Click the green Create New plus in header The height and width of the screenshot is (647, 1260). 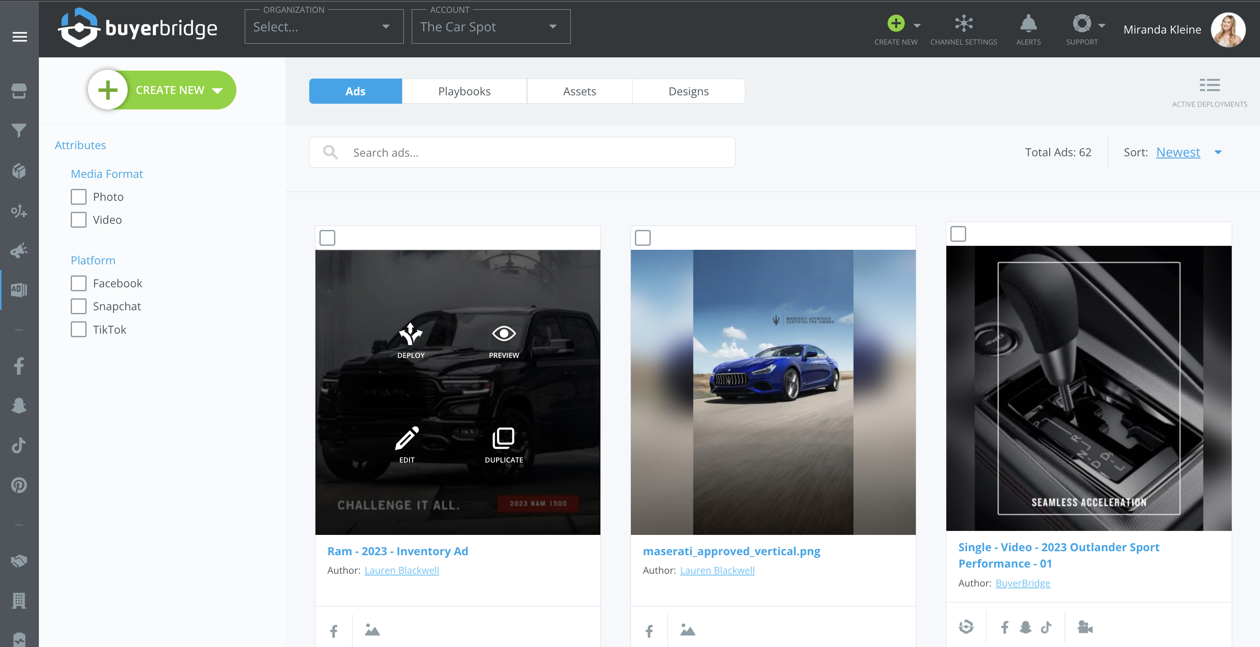point(896,23)
